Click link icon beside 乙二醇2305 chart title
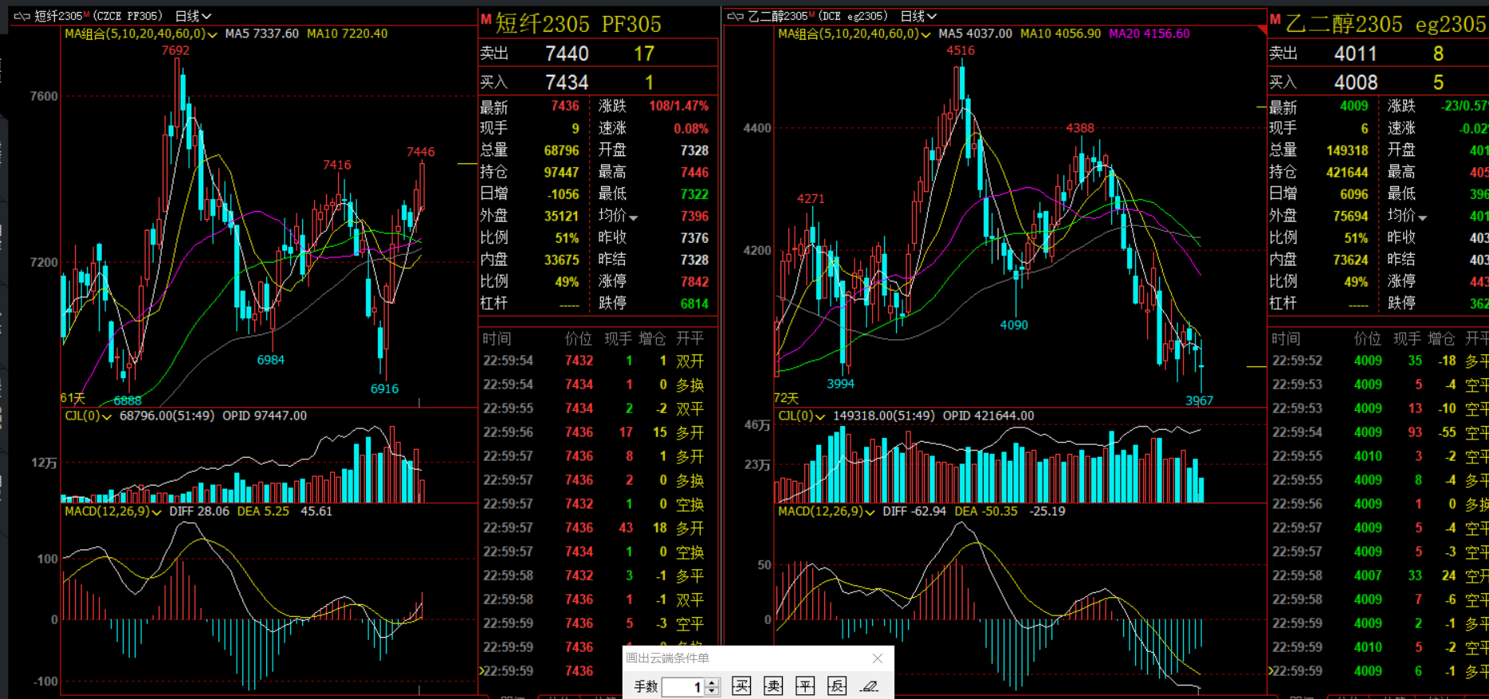 [735, 16]
